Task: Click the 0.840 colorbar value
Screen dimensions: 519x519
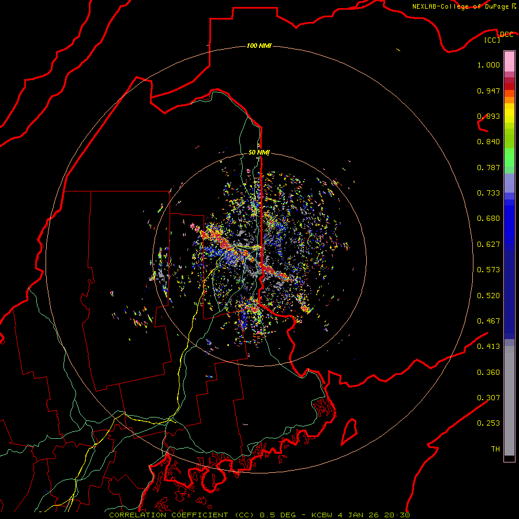Action: tap(488, 142)
